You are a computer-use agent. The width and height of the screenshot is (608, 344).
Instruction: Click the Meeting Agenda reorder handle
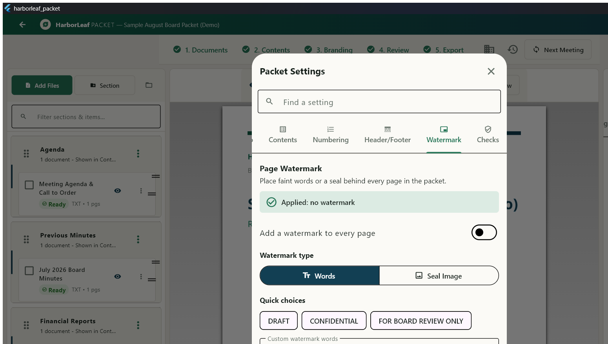point(152,194)
